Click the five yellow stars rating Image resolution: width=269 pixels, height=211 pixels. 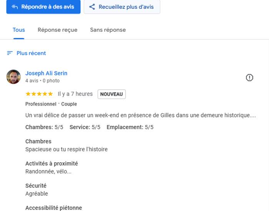[x=39, y=94]
